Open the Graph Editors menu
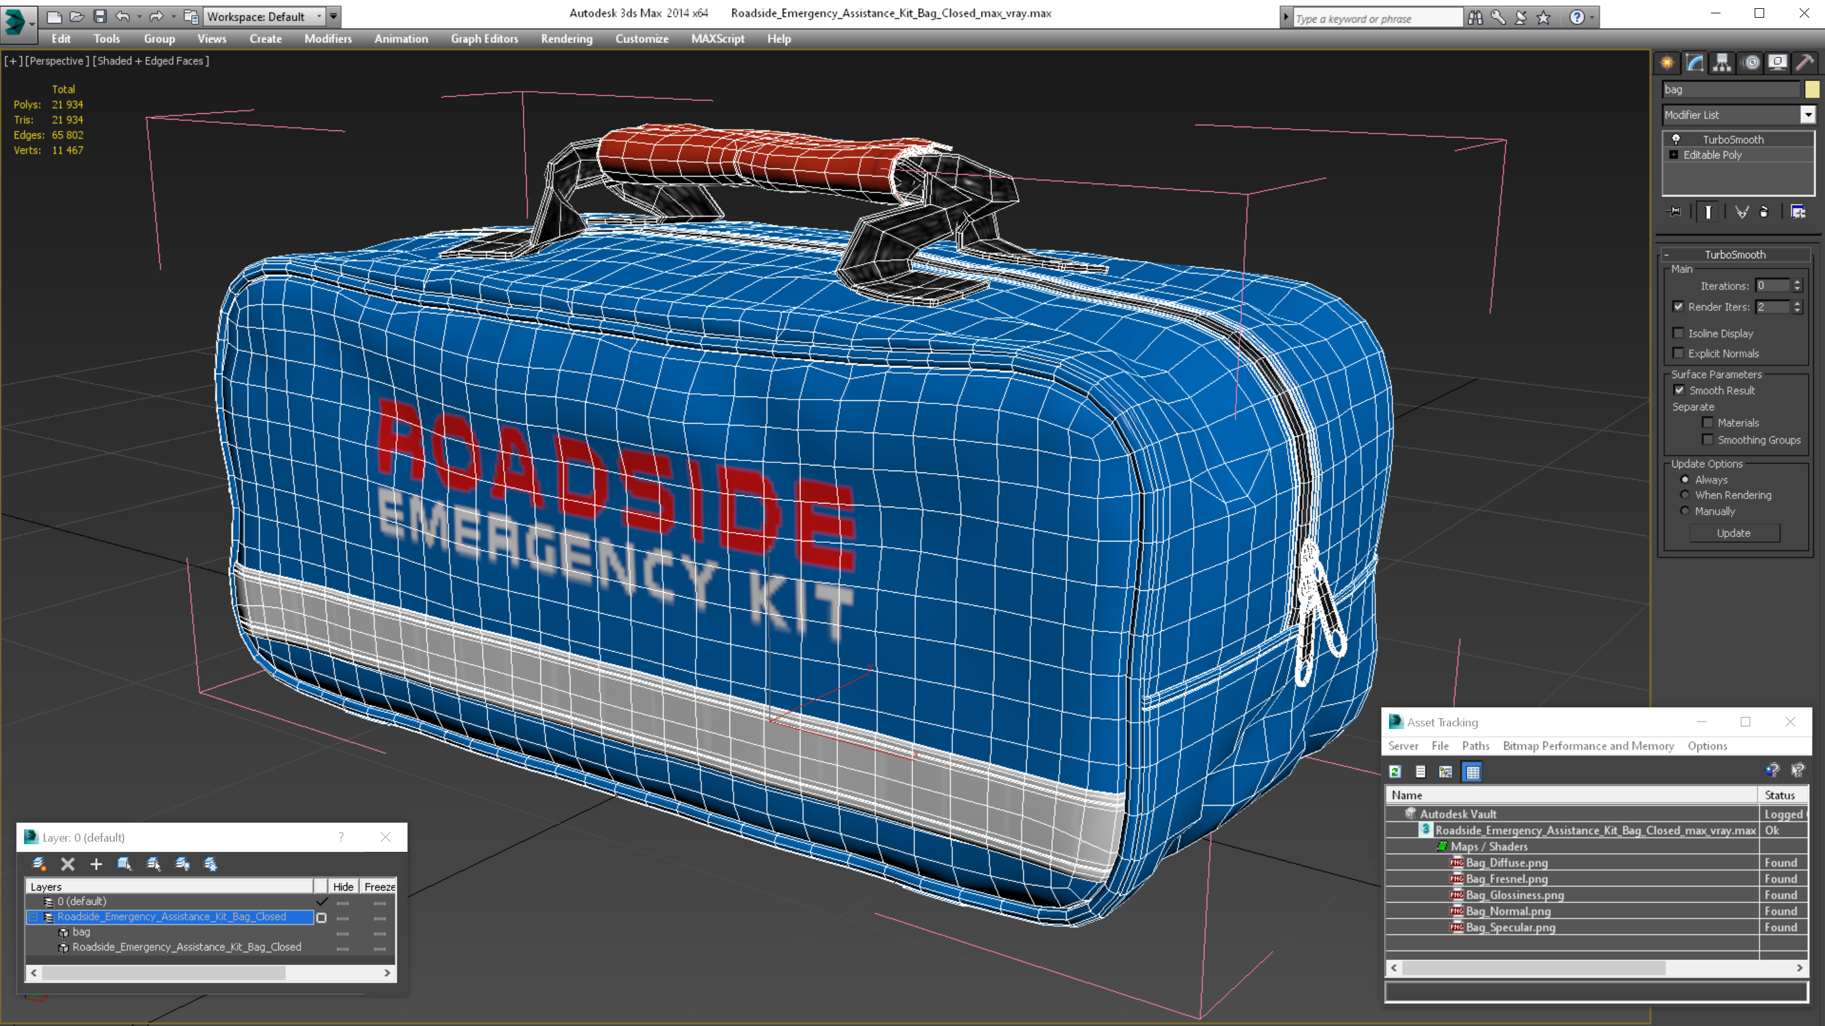Viewport: 1825px width, 1026px height. 485,39
